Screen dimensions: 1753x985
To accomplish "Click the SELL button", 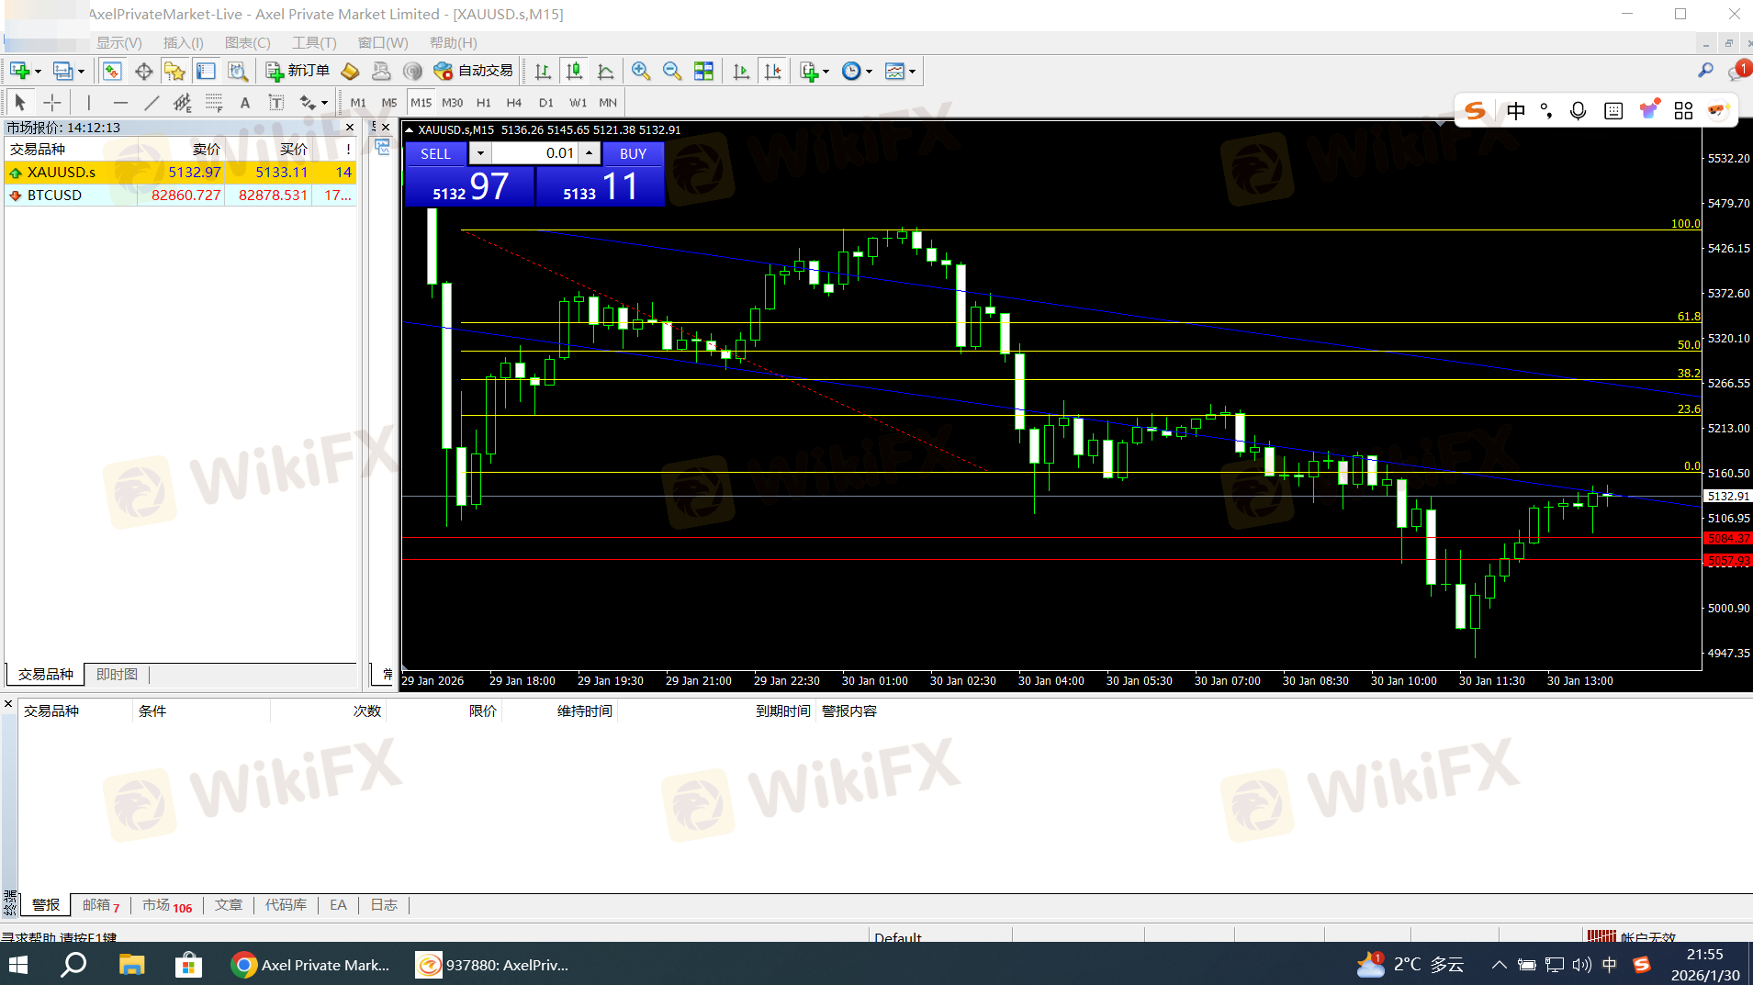I will (436, 153).
